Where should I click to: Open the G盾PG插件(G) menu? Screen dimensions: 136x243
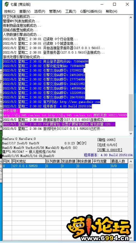(x=91, y=11)
